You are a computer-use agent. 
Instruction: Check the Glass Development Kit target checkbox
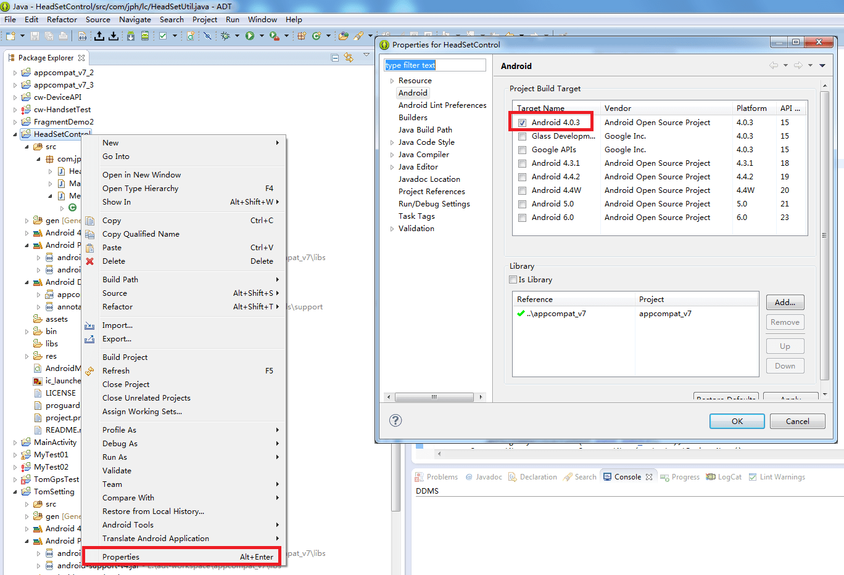coord(523,136)
